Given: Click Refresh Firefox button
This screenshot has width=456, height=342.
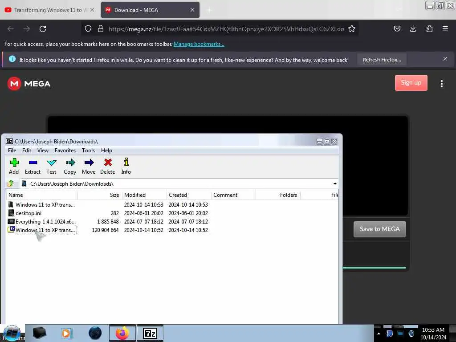Looking at the screenshot, I should [x=382, y=60].
